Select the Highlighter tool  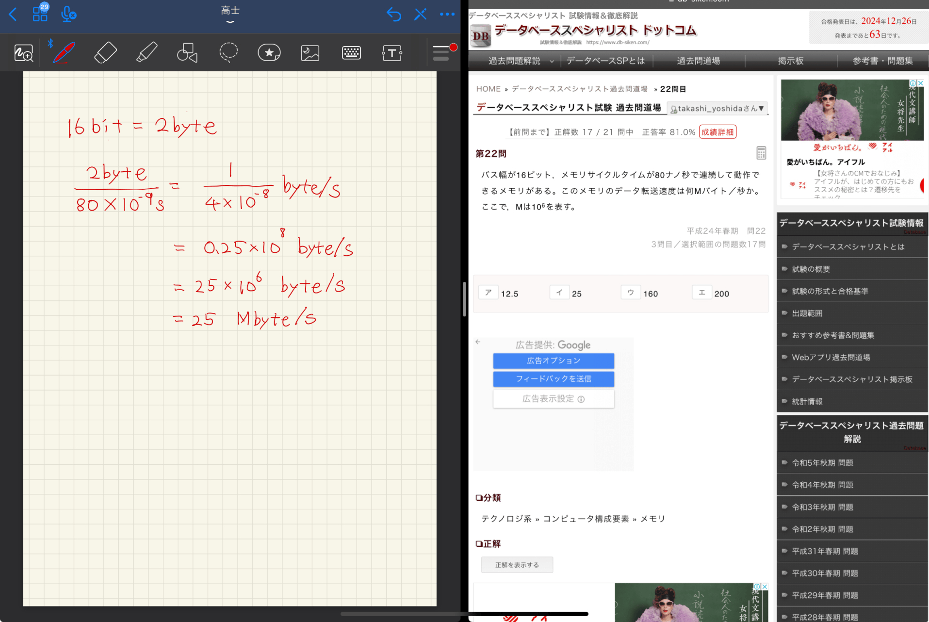point(147,52)
